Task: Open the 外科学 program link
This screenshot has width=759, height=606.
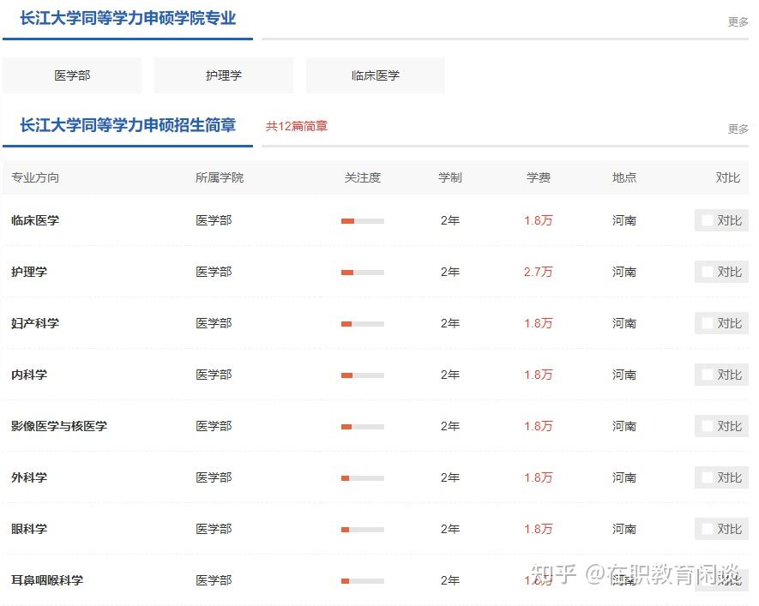Action: click(x=29, y=477)
